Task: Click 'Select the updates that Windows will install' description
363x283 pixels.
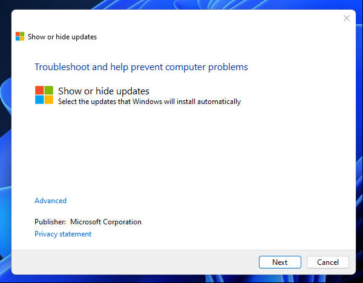Action: (x=149, y=102)
